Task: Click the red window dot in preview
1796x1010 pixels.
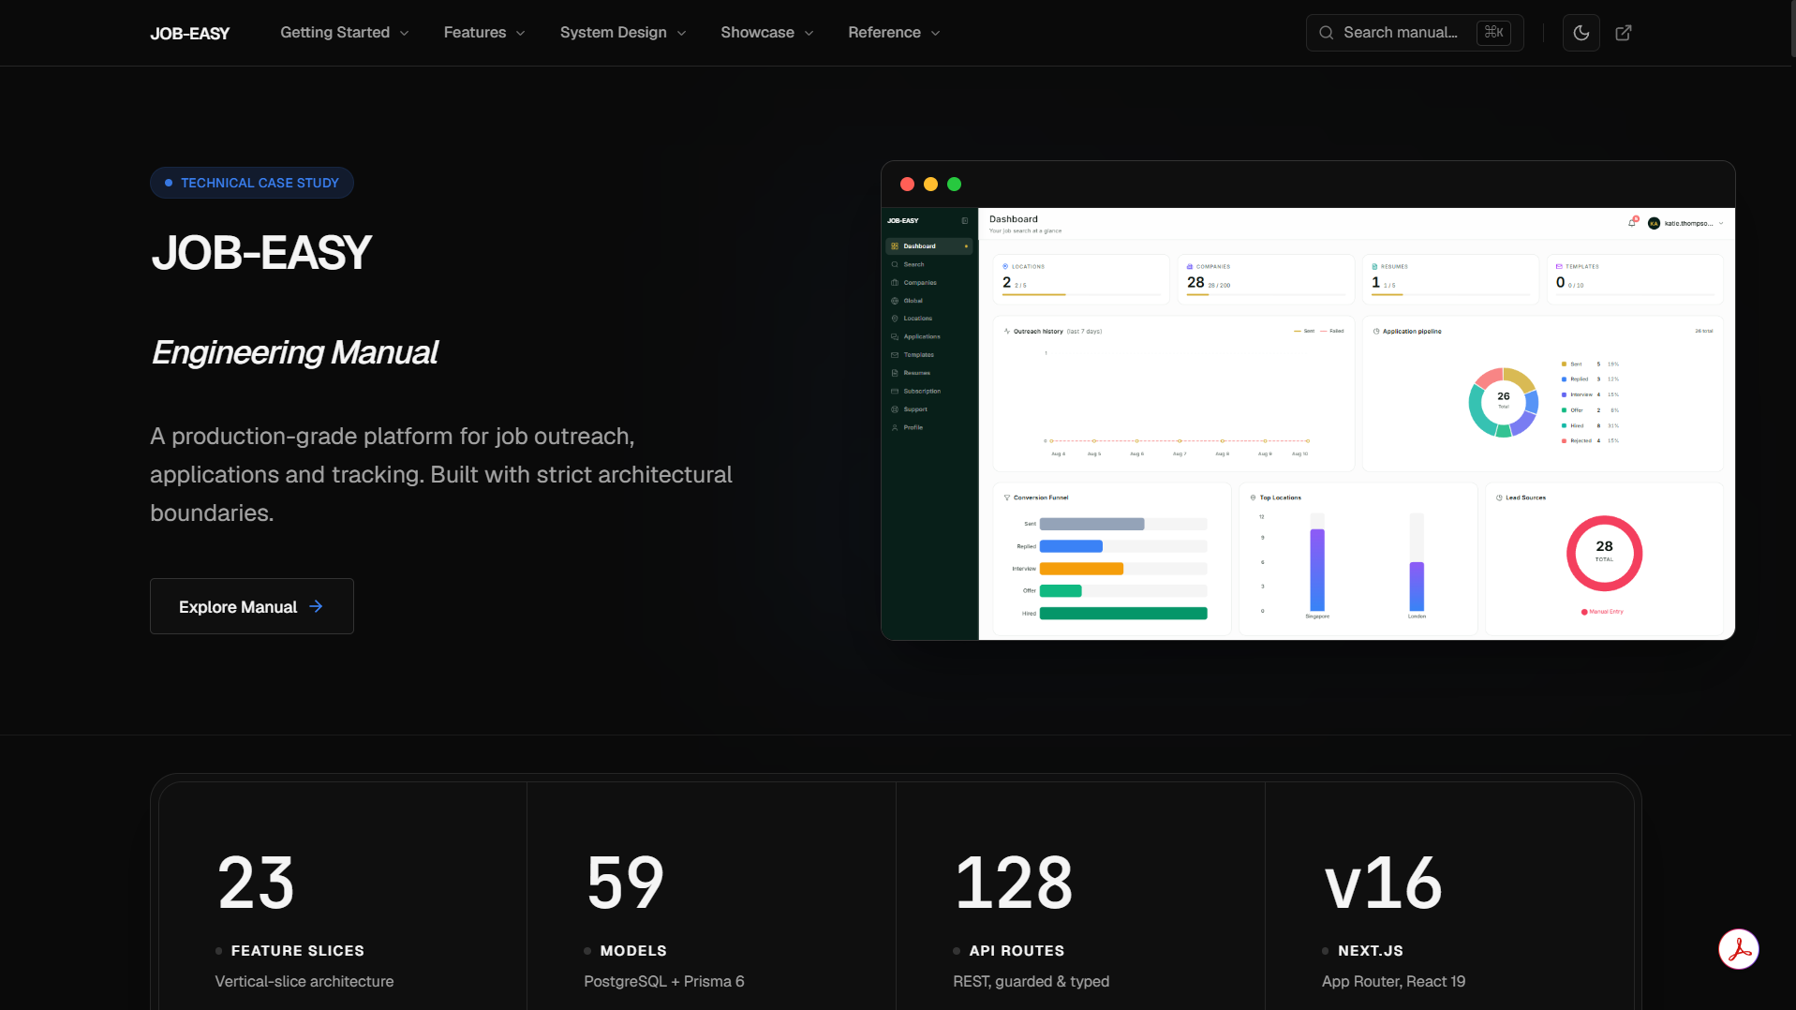Action: click(x=907, y=184)
